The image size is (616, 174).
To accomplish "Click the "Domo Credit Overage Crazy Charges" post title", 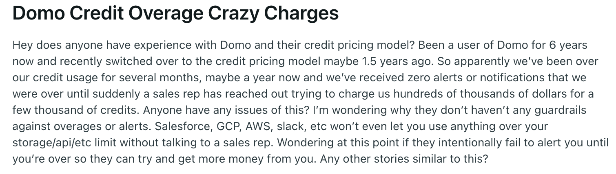I will [x=175, y=13].
